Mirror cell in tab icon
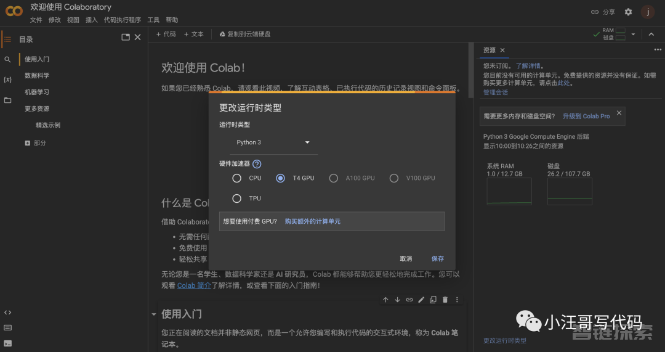 point(433,300)
